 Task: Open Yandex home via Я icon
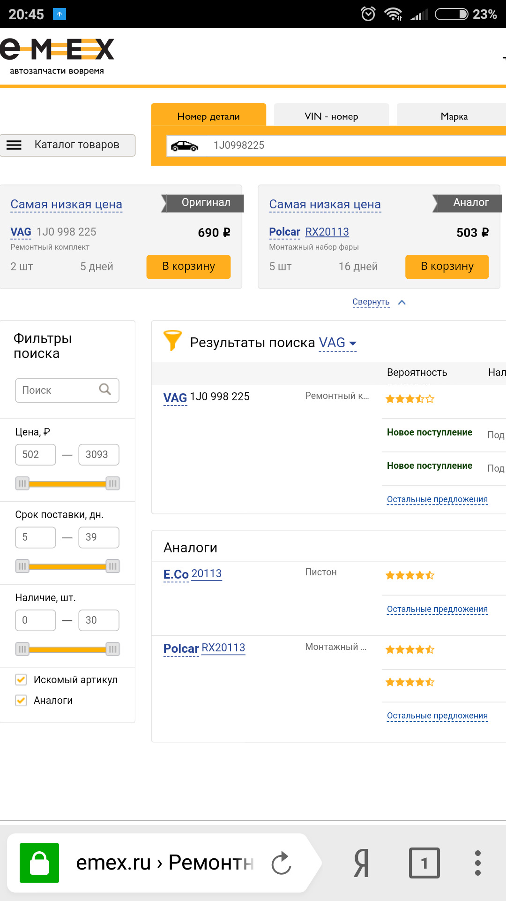coord(361,863)
